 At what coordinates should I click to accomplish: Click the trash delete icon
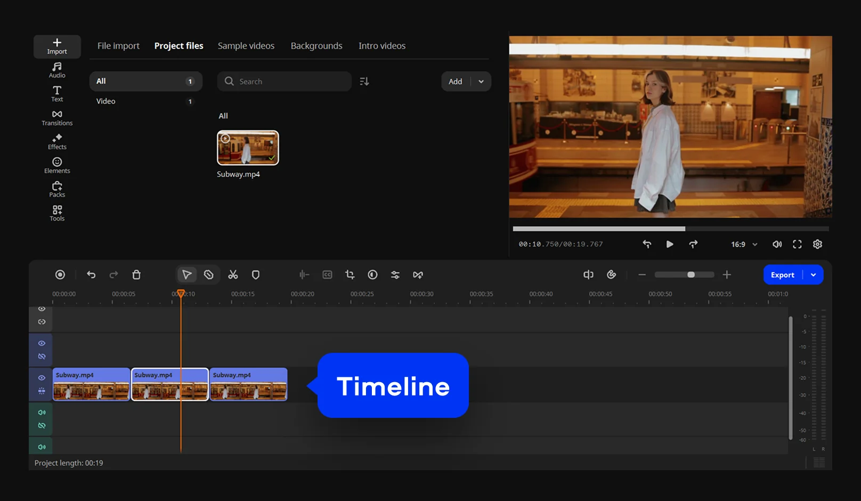(136, 275)
